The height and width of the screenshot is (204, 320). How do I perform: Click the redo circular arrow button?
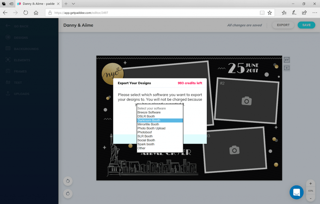coord(68,194)
